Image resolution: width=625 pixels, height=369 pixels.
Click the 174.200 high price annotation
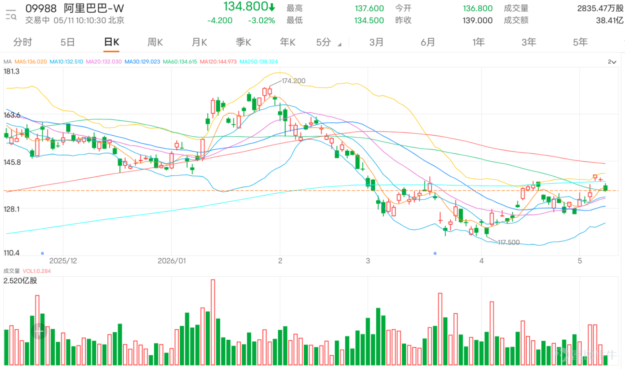293,81
